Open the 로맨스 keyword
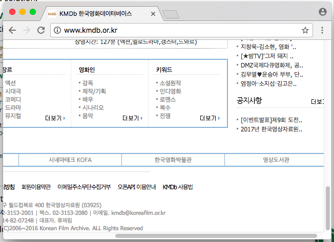Viewport: 334px width, 242px height. click(168, 99)
